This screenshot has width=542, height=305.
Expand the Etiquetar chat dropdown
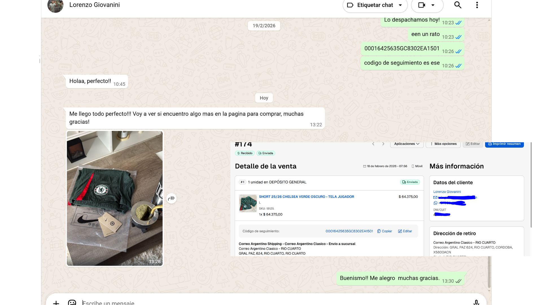point(400,5)
